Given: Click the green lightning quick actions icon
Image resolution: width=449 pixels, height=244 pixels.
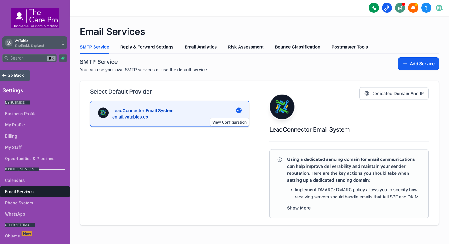Looking at the screenshot, I should coord(63,58).
